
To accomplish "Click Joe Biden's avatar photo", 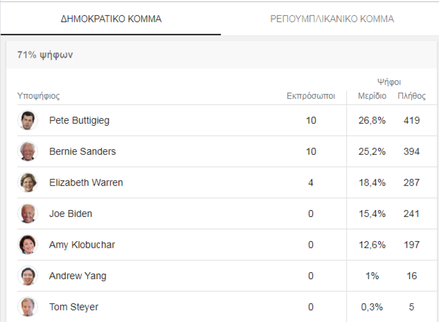I will (x=27, y=214).
